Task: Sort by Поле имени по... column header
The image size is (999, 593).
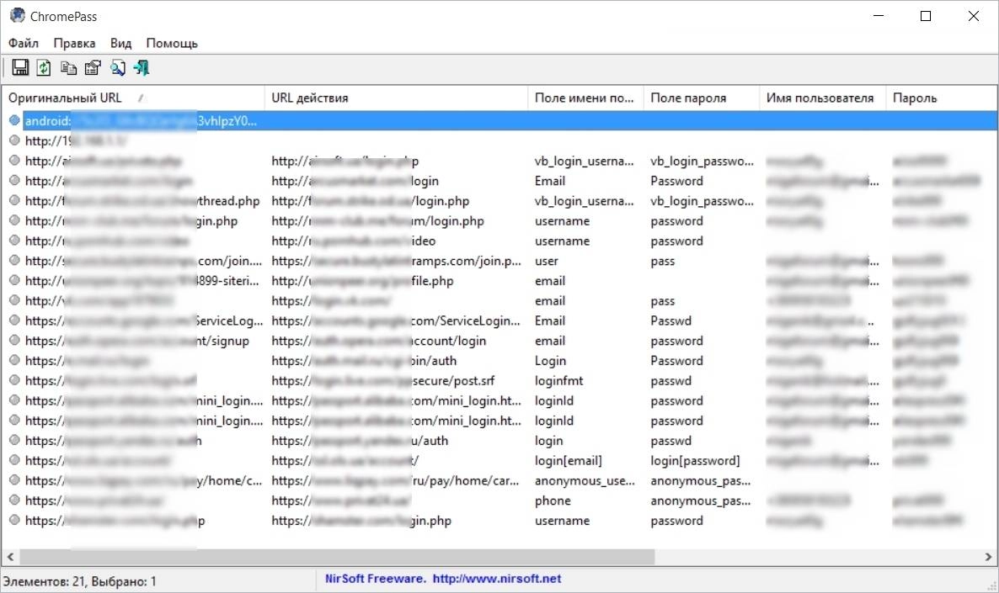Action: pyautogui.click(x=585, y=98)
